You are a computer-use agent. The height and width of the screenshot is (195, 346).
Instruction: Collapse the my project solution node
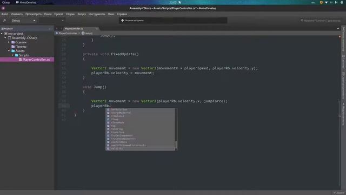point(2,34)
